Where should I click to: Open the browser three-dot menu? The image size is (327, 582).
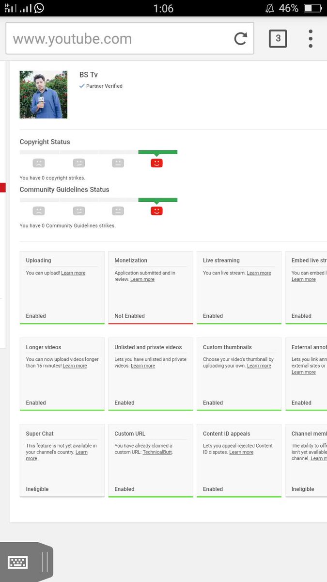(311, 39)
